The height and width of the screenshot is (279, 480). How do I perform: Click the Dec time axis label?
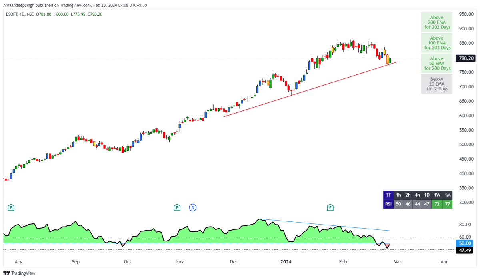click(234, 262)
